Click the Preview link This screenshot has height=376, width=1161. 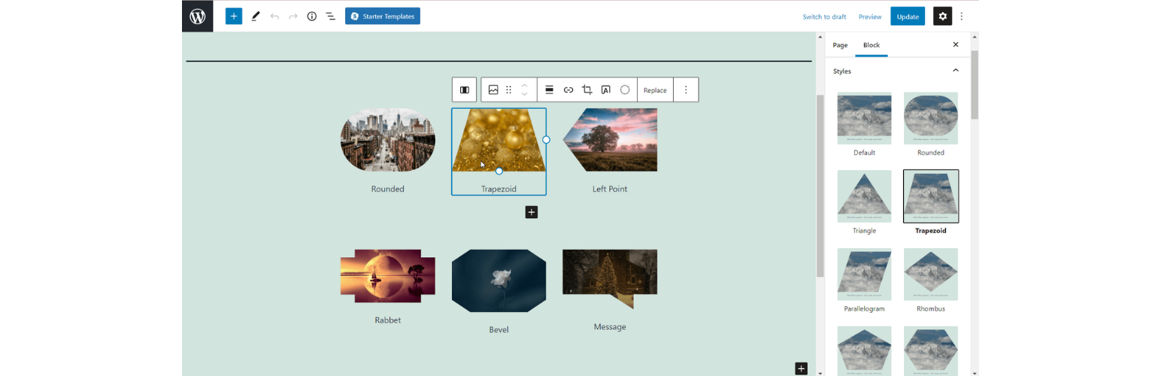pos(870,17)
